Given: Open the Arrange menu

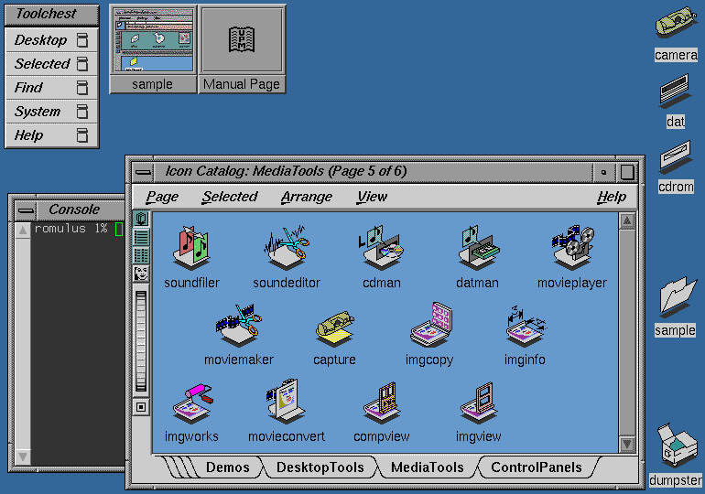Looking at the screenshot, I should point(307,197).
